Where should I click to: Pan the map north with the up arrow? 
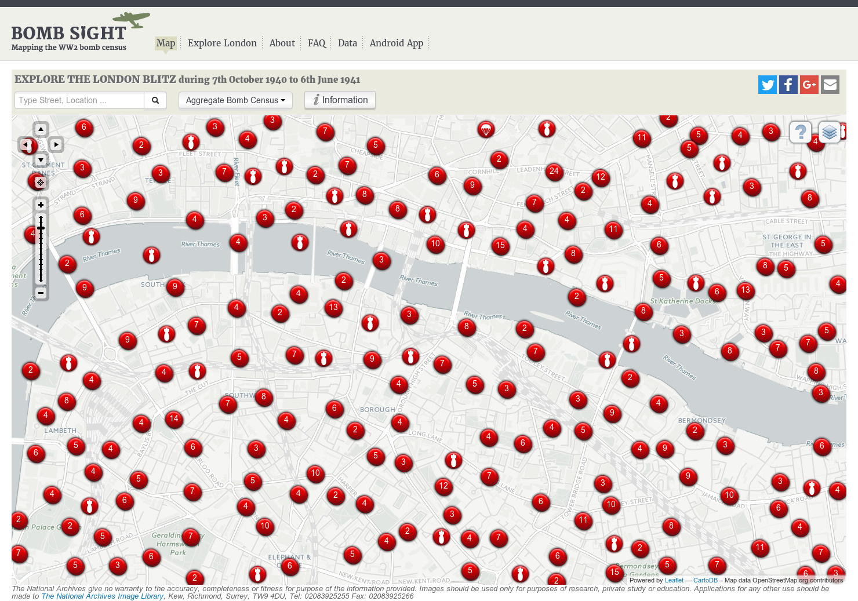41,129
